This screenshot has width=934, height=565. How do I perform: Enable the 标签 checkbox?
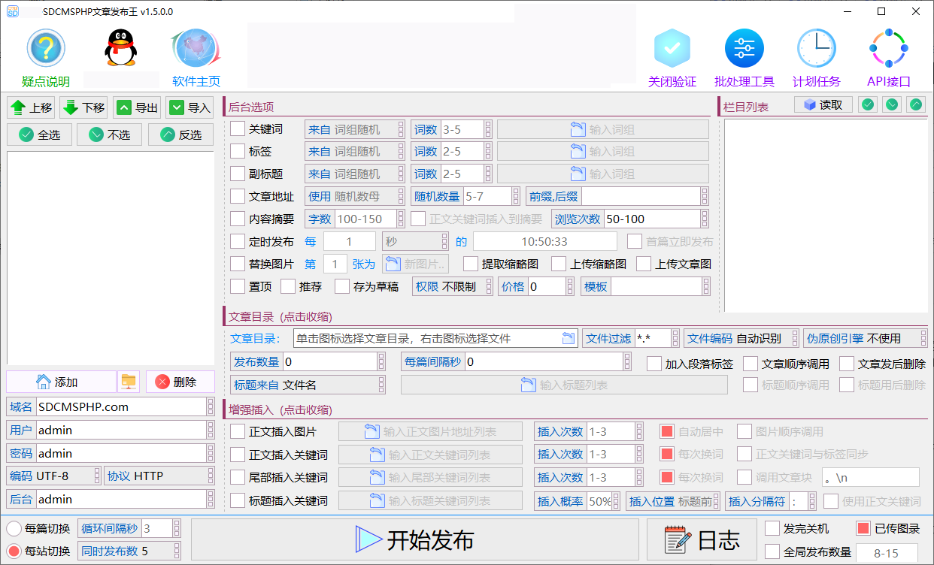tap(238, 151)
